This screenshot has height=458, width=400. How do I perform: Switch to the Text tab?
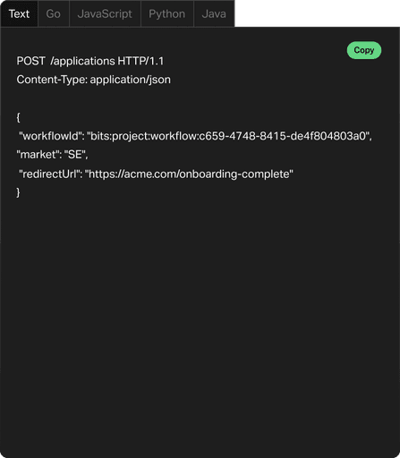tap(19, 13)
